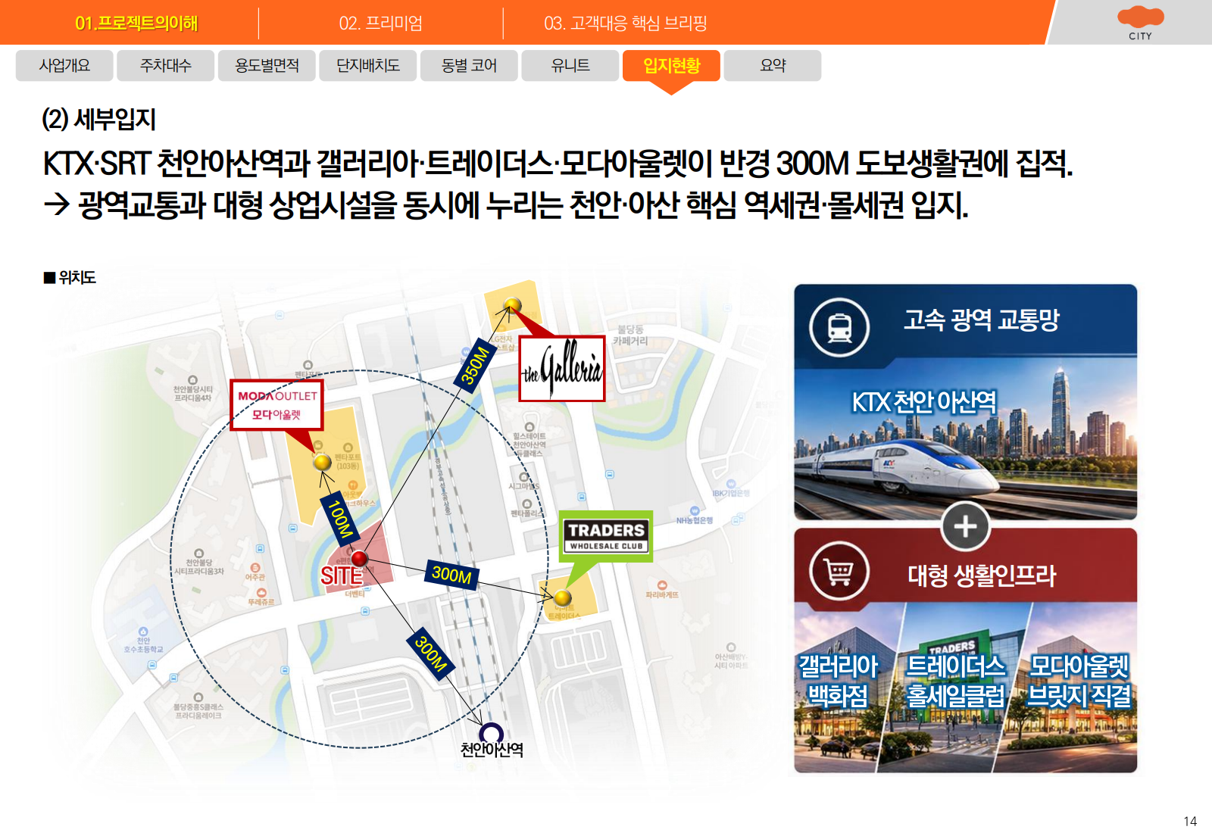
Task: Select the 동별 코어 sub-tab
Action: (x=469, y=66)
